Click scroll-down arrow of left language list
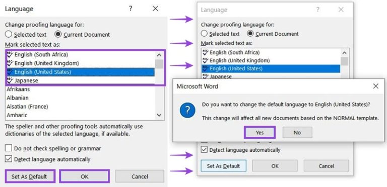 pos(159,115)
